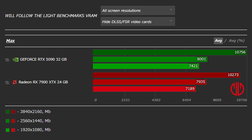Click the RTX 5090 bar showing 8001

pyautogui.click(x=150, y=59)
